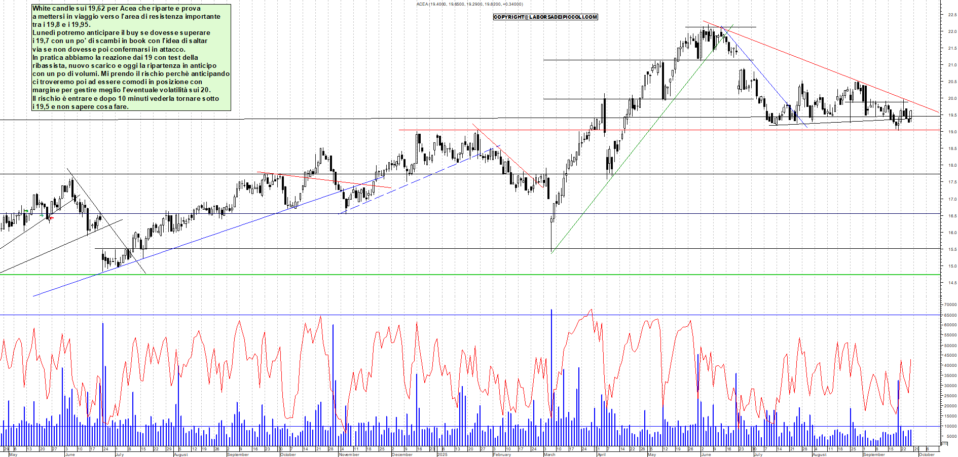The image size is (958, 457).
Task: Click the 22.0 price axis label
Action: click(952, 31)
